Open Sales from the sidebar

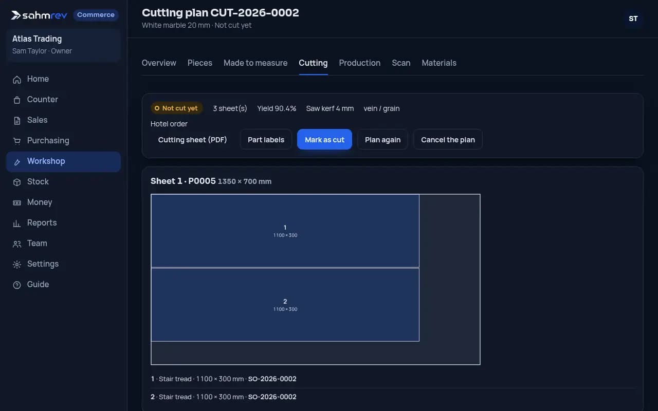click(63, 120)
